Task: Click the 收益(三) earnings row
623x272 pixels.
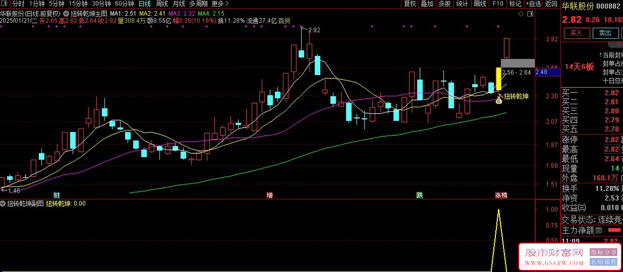Action: tap(592, 207)
